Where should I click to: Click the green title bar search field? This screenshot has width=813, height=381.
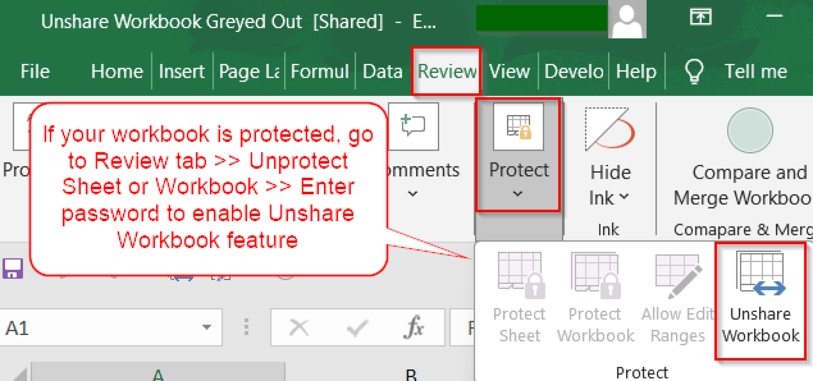[541, 19]
